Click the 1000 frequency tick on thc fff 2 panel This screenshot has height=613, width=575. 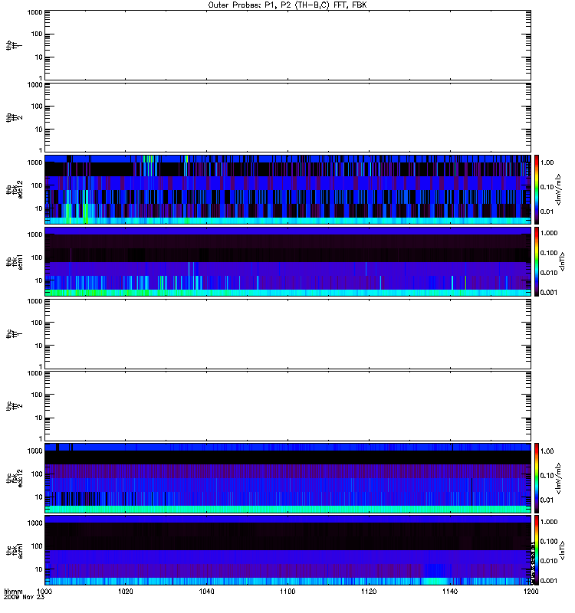[x=34, y=373]
